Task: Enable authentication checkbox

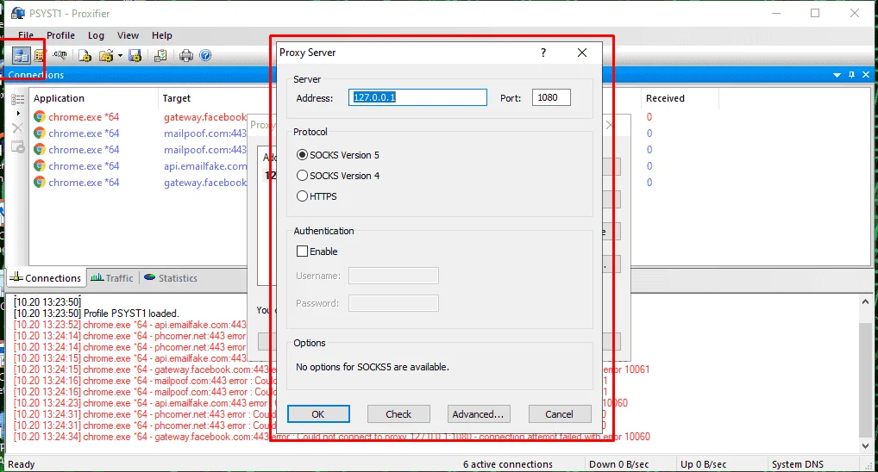Action: click(x=317, y=252)
